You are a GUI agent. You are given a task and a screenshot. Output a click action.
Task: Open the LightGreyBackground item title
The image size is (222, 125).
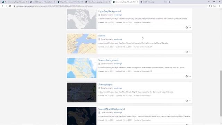click(110, 11)
